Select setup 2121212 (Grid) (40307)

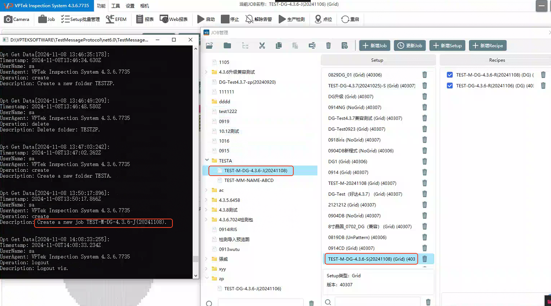352,205
